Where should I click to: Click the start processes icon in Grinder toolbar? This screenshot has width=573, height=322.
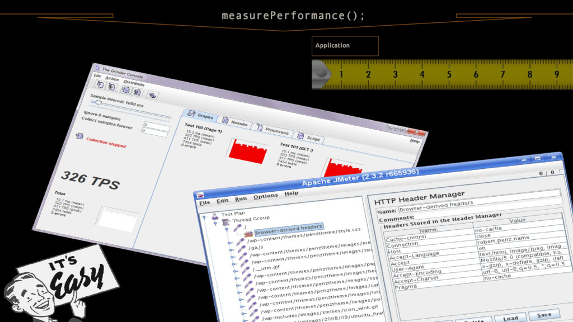click(100, 85)
